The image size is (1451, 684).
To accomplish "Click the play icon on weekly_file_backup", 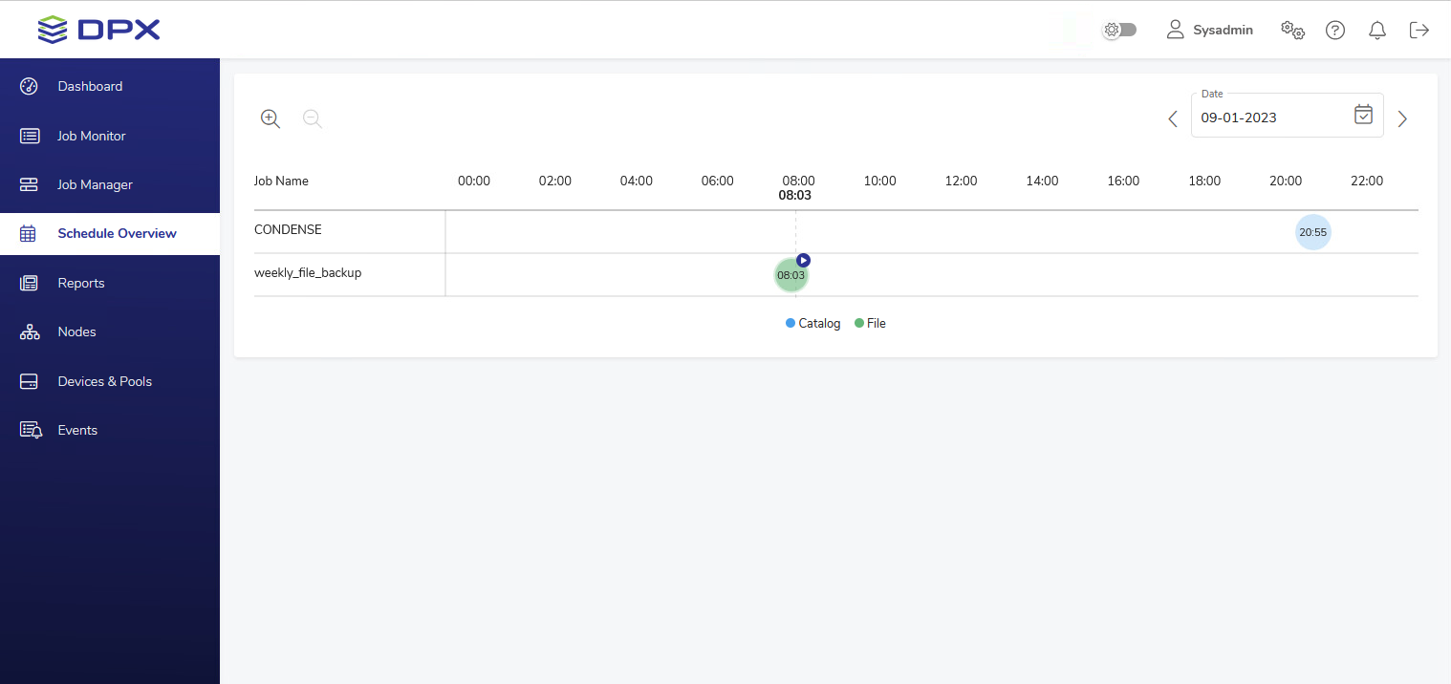I will pyautogui.click(x=804, y=260).
